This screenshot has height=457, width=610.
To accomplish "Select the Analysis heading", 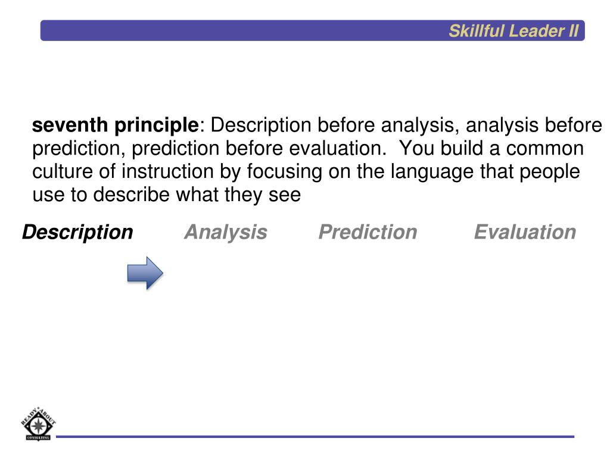I will 226,233.
